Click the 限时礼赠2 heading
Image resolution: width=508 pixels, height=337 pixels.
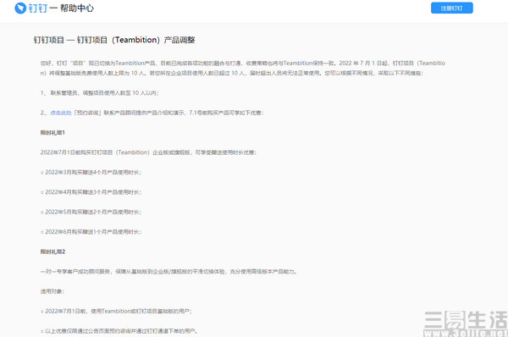click(x=52, y=251)
